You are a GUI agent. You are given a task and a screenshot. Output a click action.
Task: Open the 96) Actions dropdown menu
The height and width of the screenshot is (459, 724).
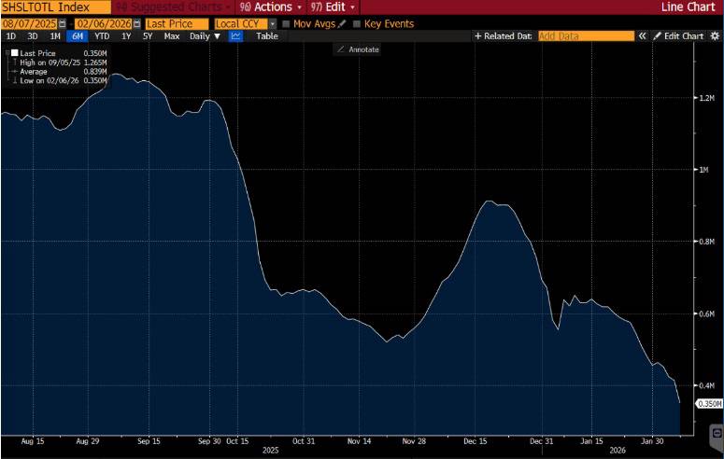click(271, 7)
